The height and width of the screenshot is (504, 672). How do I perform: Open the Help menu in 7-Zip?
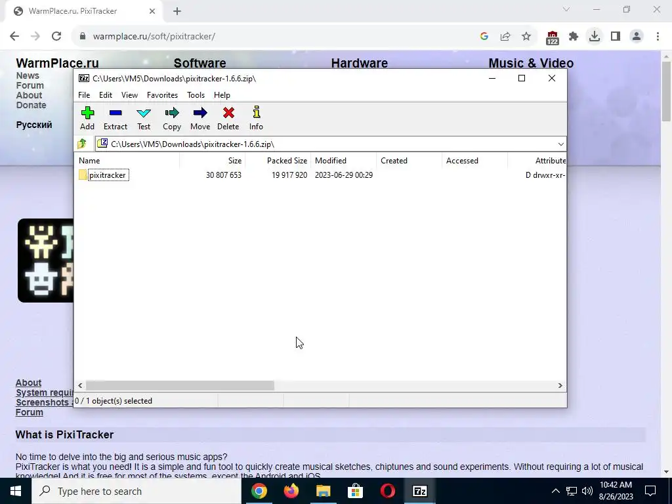222,95
